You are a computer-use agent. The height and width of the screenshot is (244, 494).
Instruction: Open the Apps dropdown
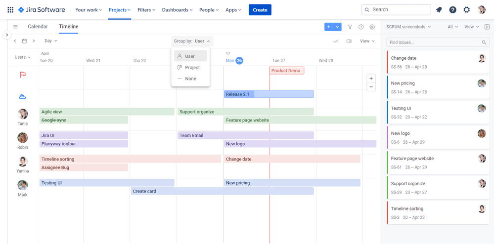(x=233, y=10)
